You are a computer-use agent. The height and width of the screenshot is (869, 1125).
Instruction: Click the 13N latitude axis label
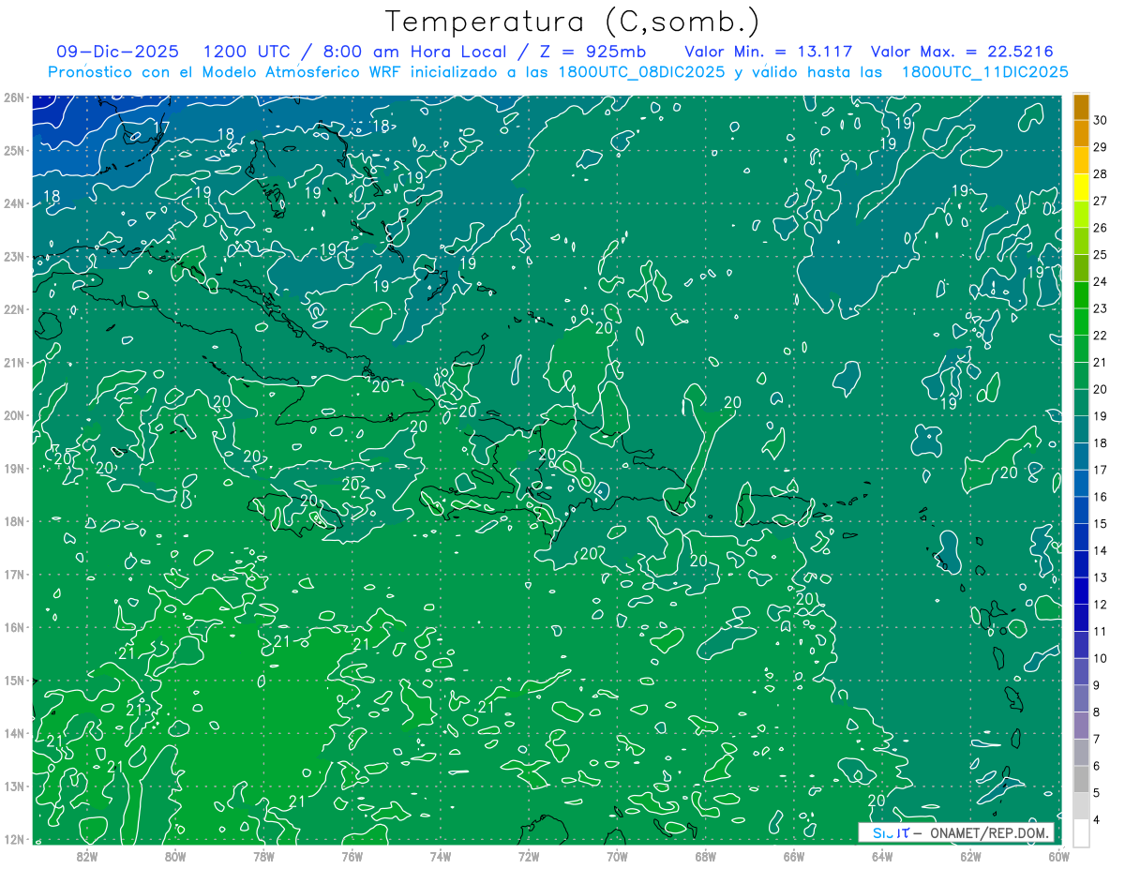pos(14,786)
